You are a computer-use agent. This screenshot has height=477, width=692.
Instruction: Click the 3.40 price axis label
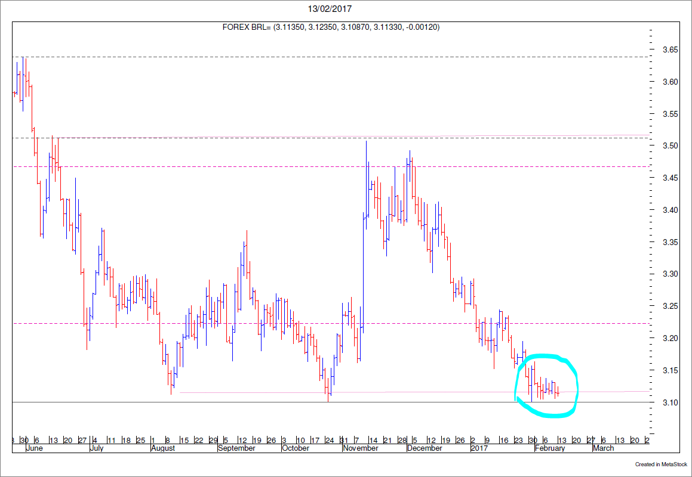pos(671,210)
